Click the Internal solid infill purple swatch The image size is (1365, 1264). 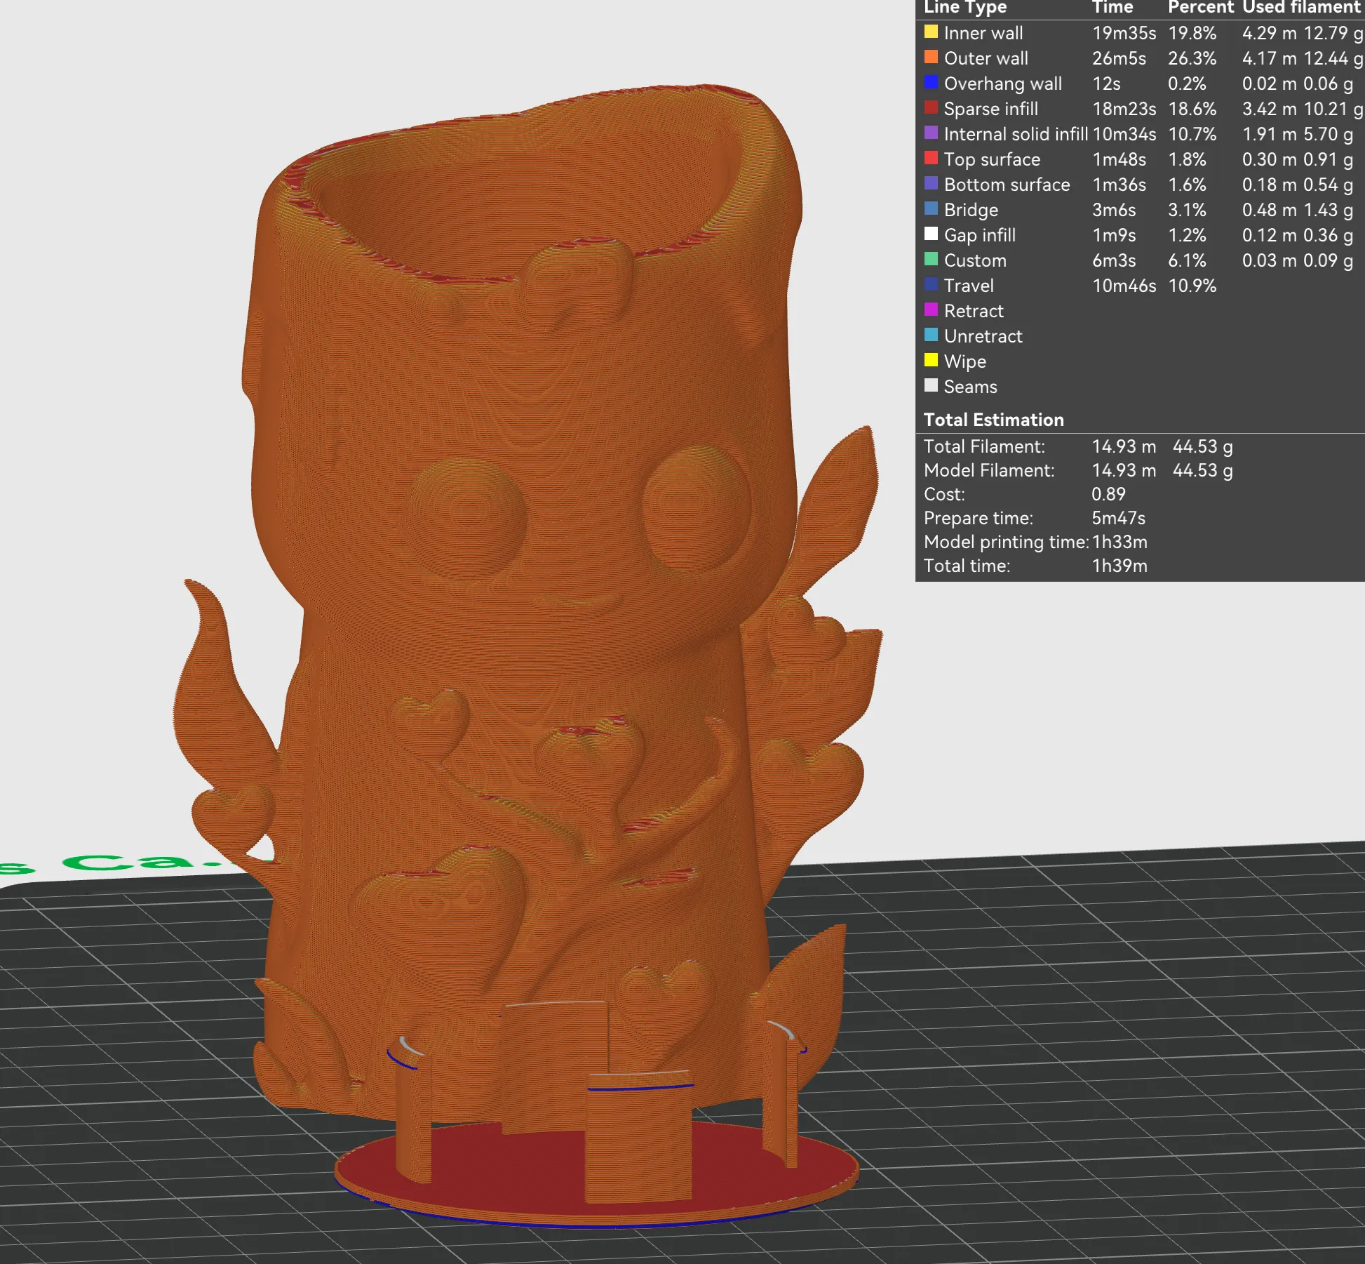[x=931, y=133]
